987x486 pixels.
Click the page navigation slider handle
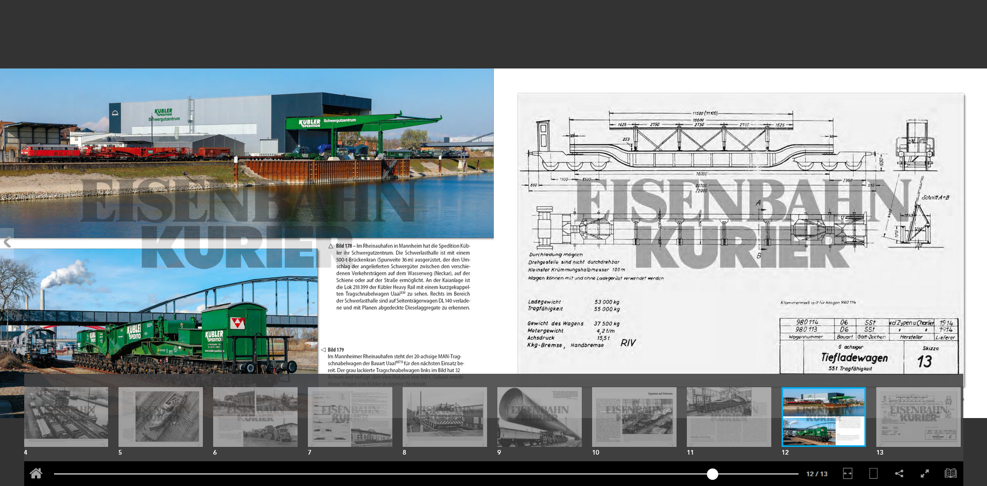click(x=712, y=474)
